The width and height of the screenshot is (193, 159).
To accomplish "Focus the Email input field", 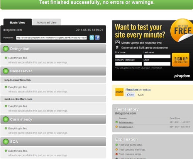I will pyautogui.click(x=157, y=64).
